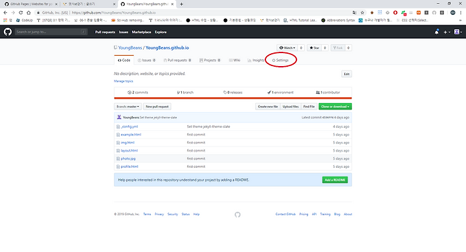
Task: Click Set theme jekyll-theme-slate commit message in header row
Action: coord(159,117)
